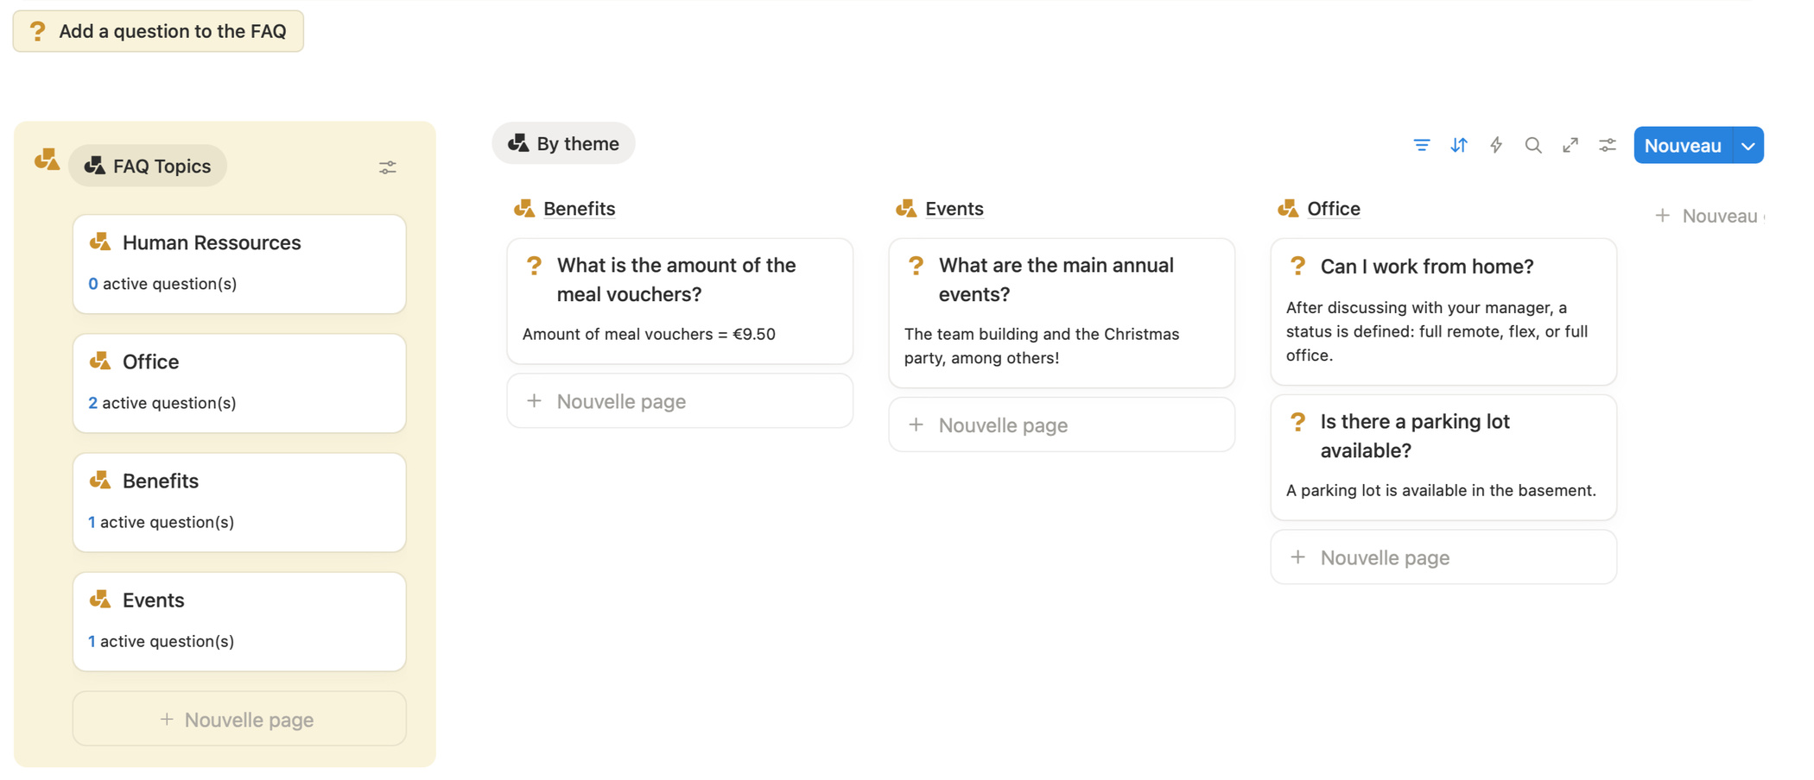
Task: Click the blue Nouveau button
Action: 1681,145
